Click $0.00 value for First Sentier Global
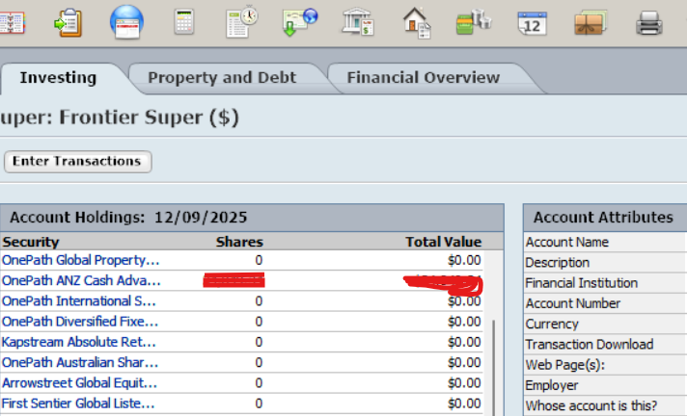This screenshot has width=687, height=416. 464,403
